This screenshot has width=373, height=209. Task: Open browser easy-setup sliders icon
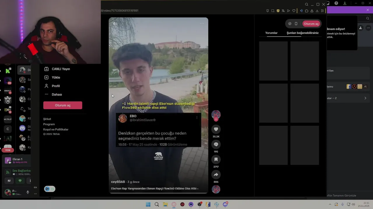pos(322,11)
